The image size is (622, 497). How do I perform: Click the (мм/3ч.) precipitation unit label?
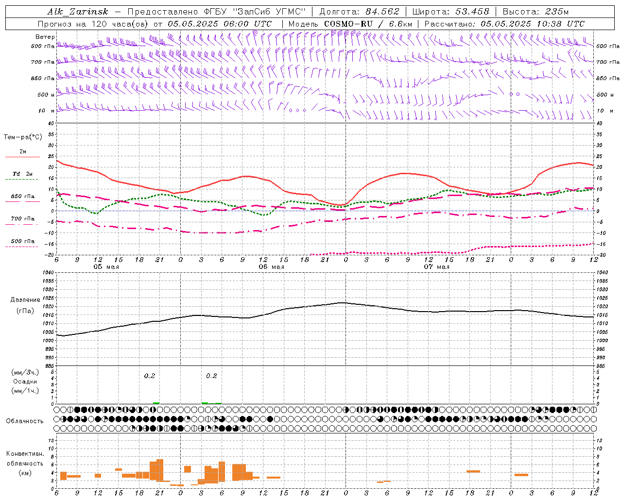[25, 372]
